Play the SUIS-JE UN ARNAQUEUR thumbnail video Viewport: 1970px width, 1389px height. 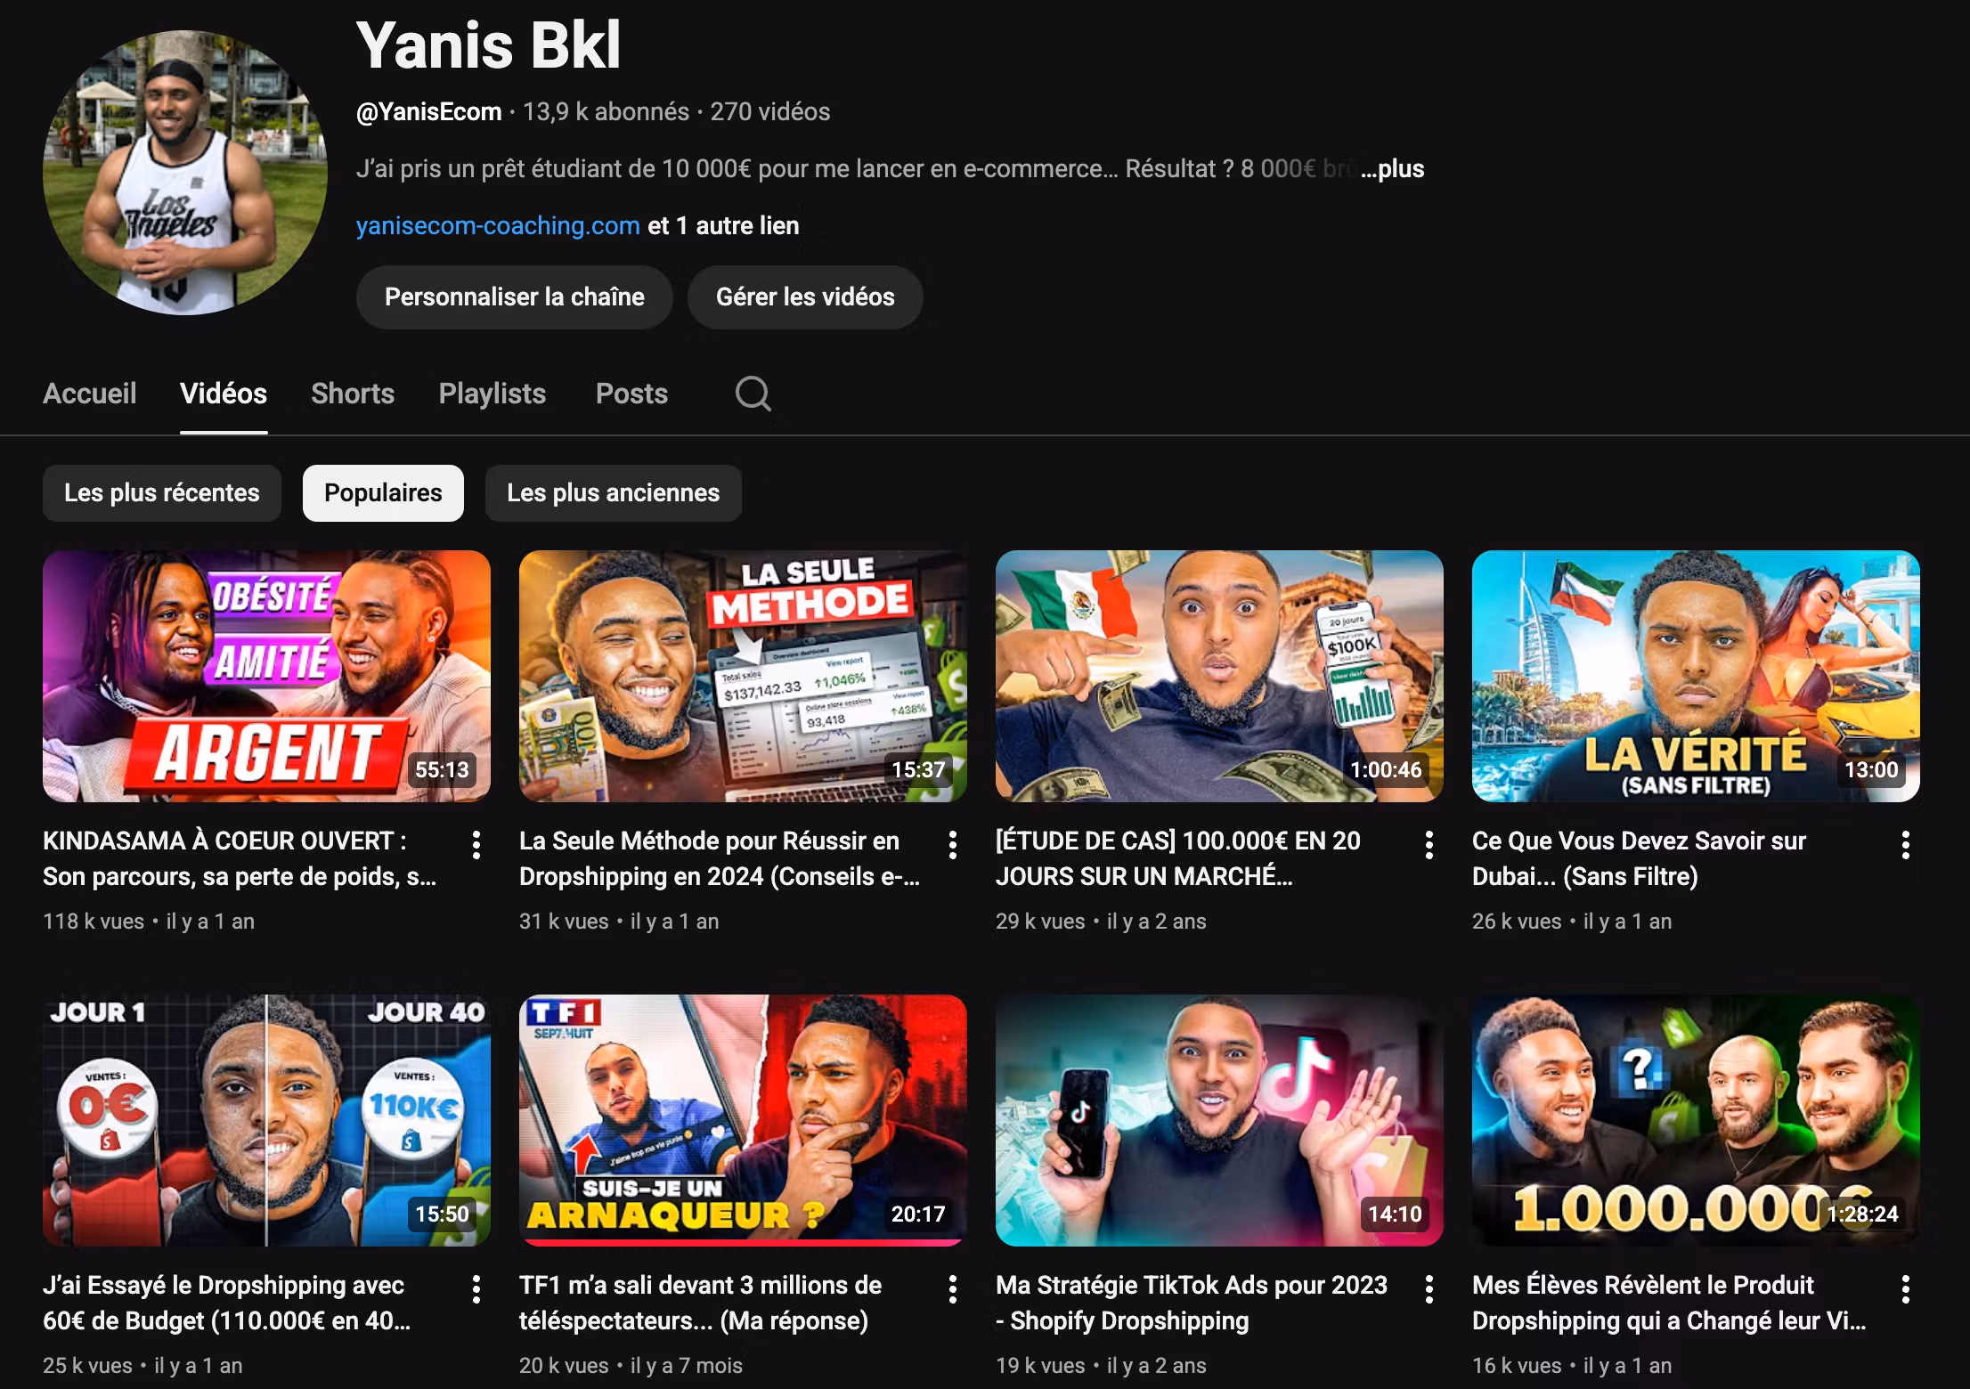[743, 1120]
